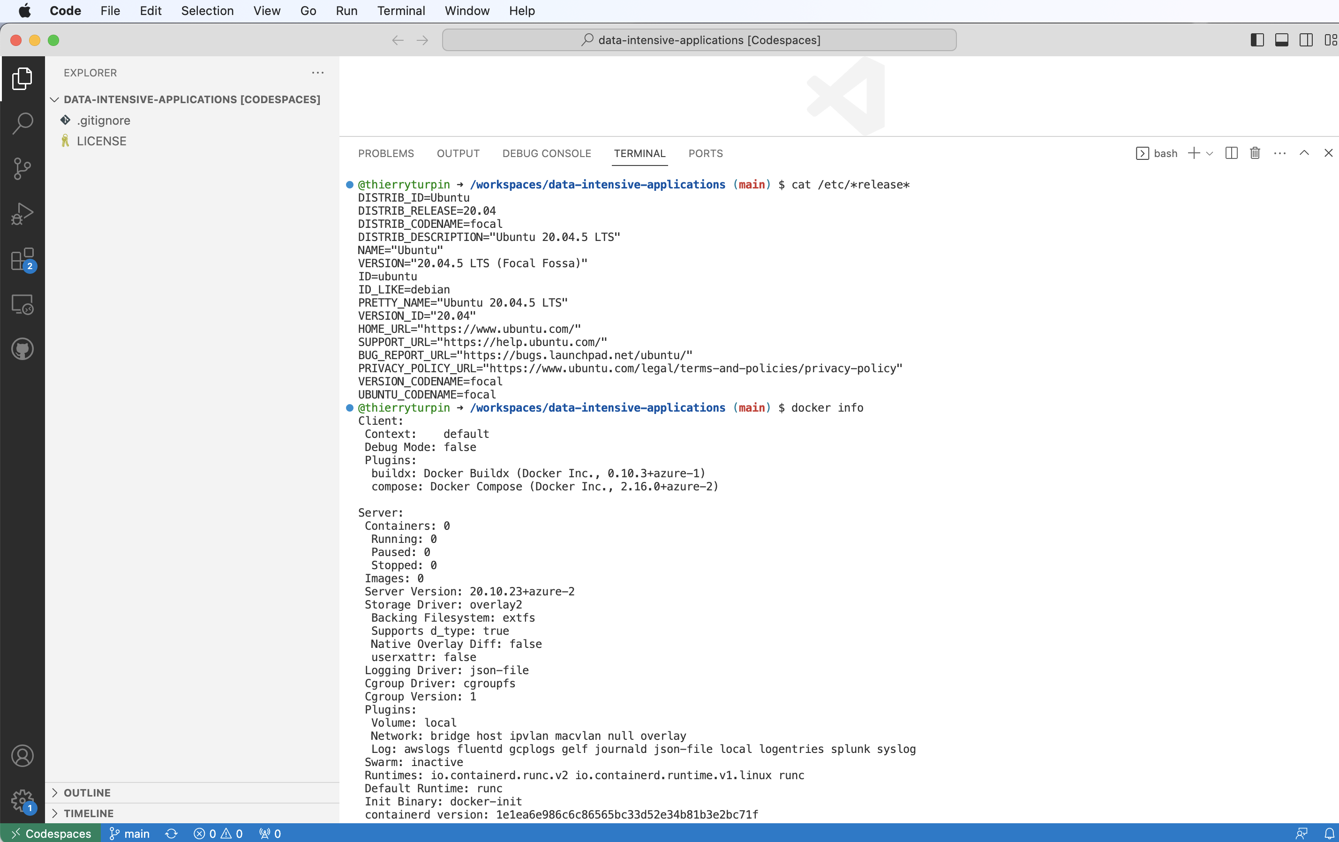Image resolution: width=1339 pixels, height=842 pixels.
Task: Toggle secondary side bar visibility
Action: point(1306,40)
